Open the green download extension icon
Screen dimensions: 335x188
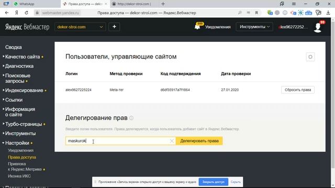click(270, 13)
